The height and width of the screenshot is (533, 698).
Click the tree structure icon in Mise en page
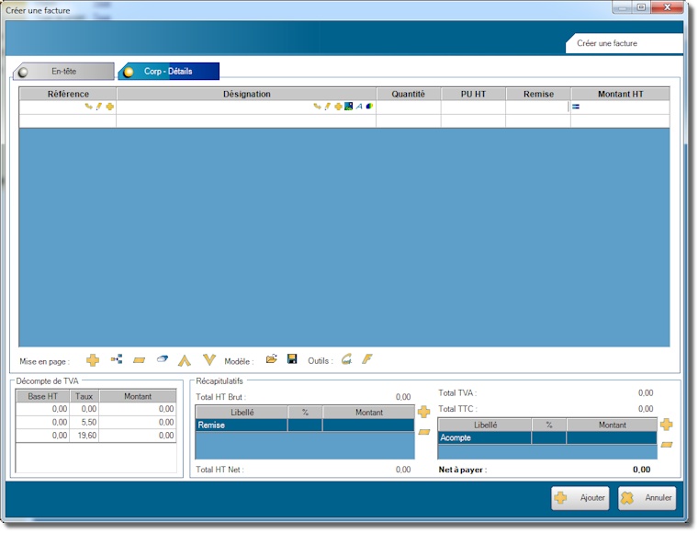(117, 360)
